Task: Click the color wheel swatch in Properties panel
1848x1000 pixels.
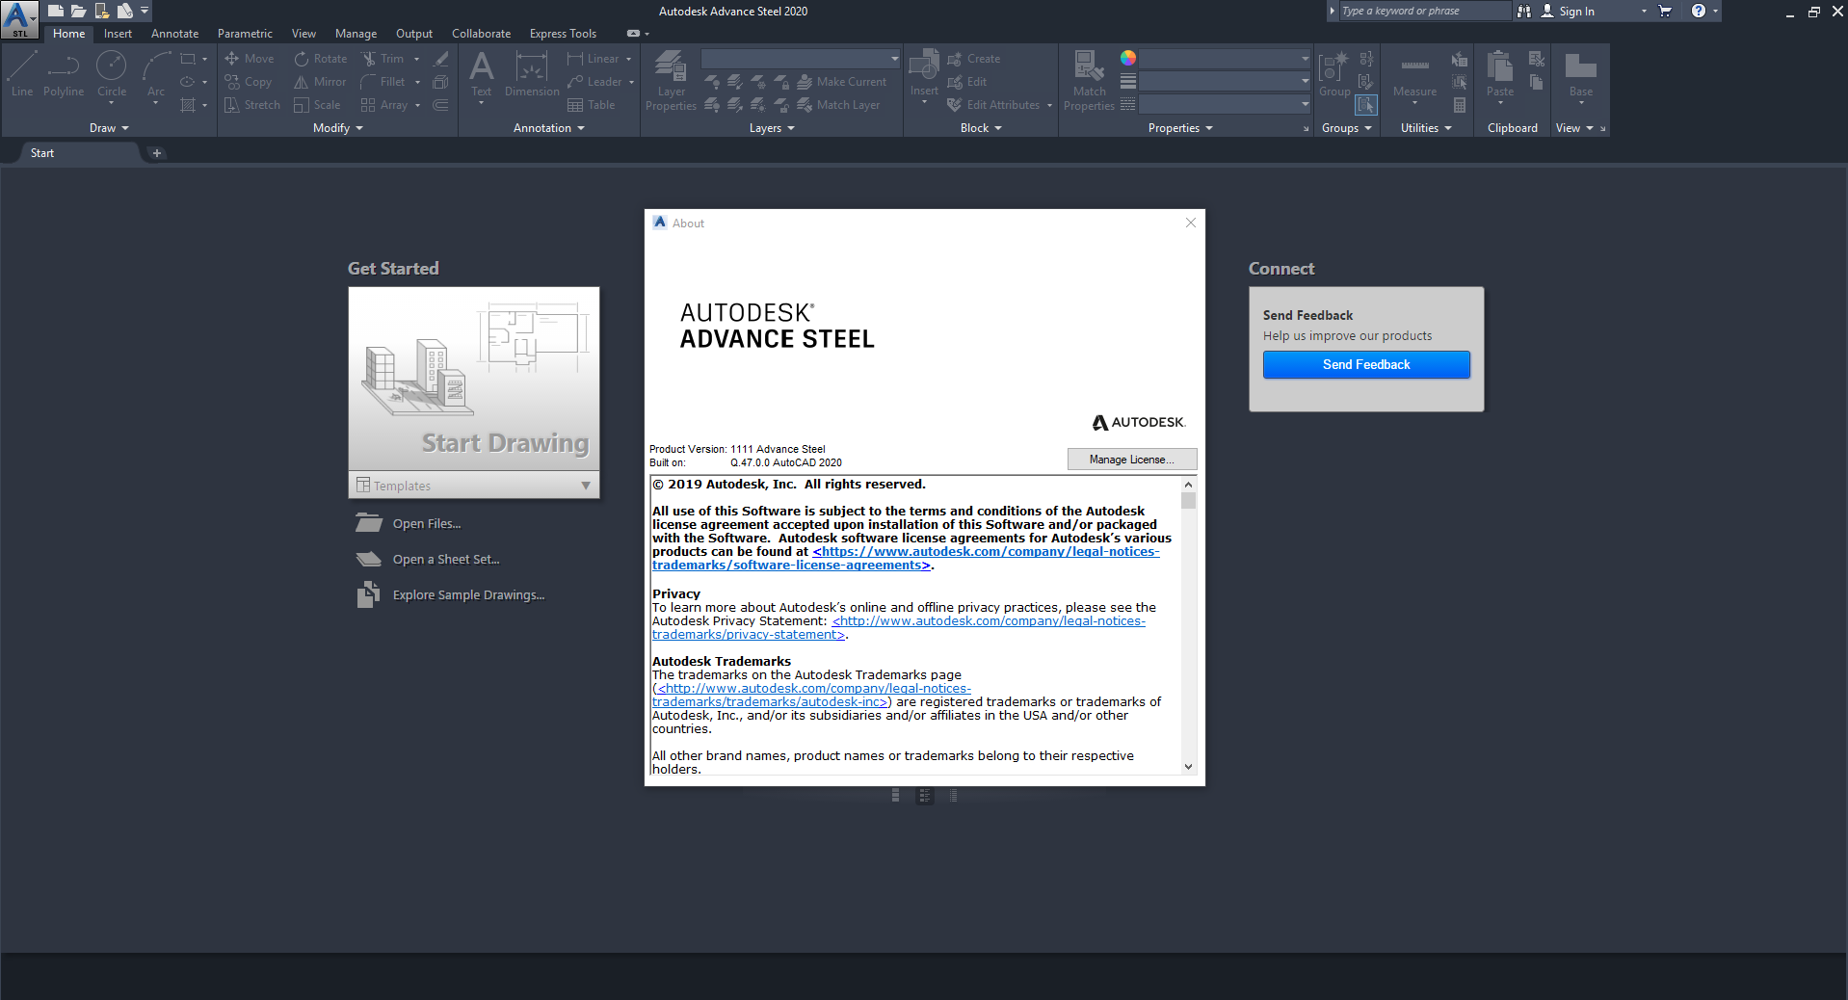Action: [x=1128, y=58]
